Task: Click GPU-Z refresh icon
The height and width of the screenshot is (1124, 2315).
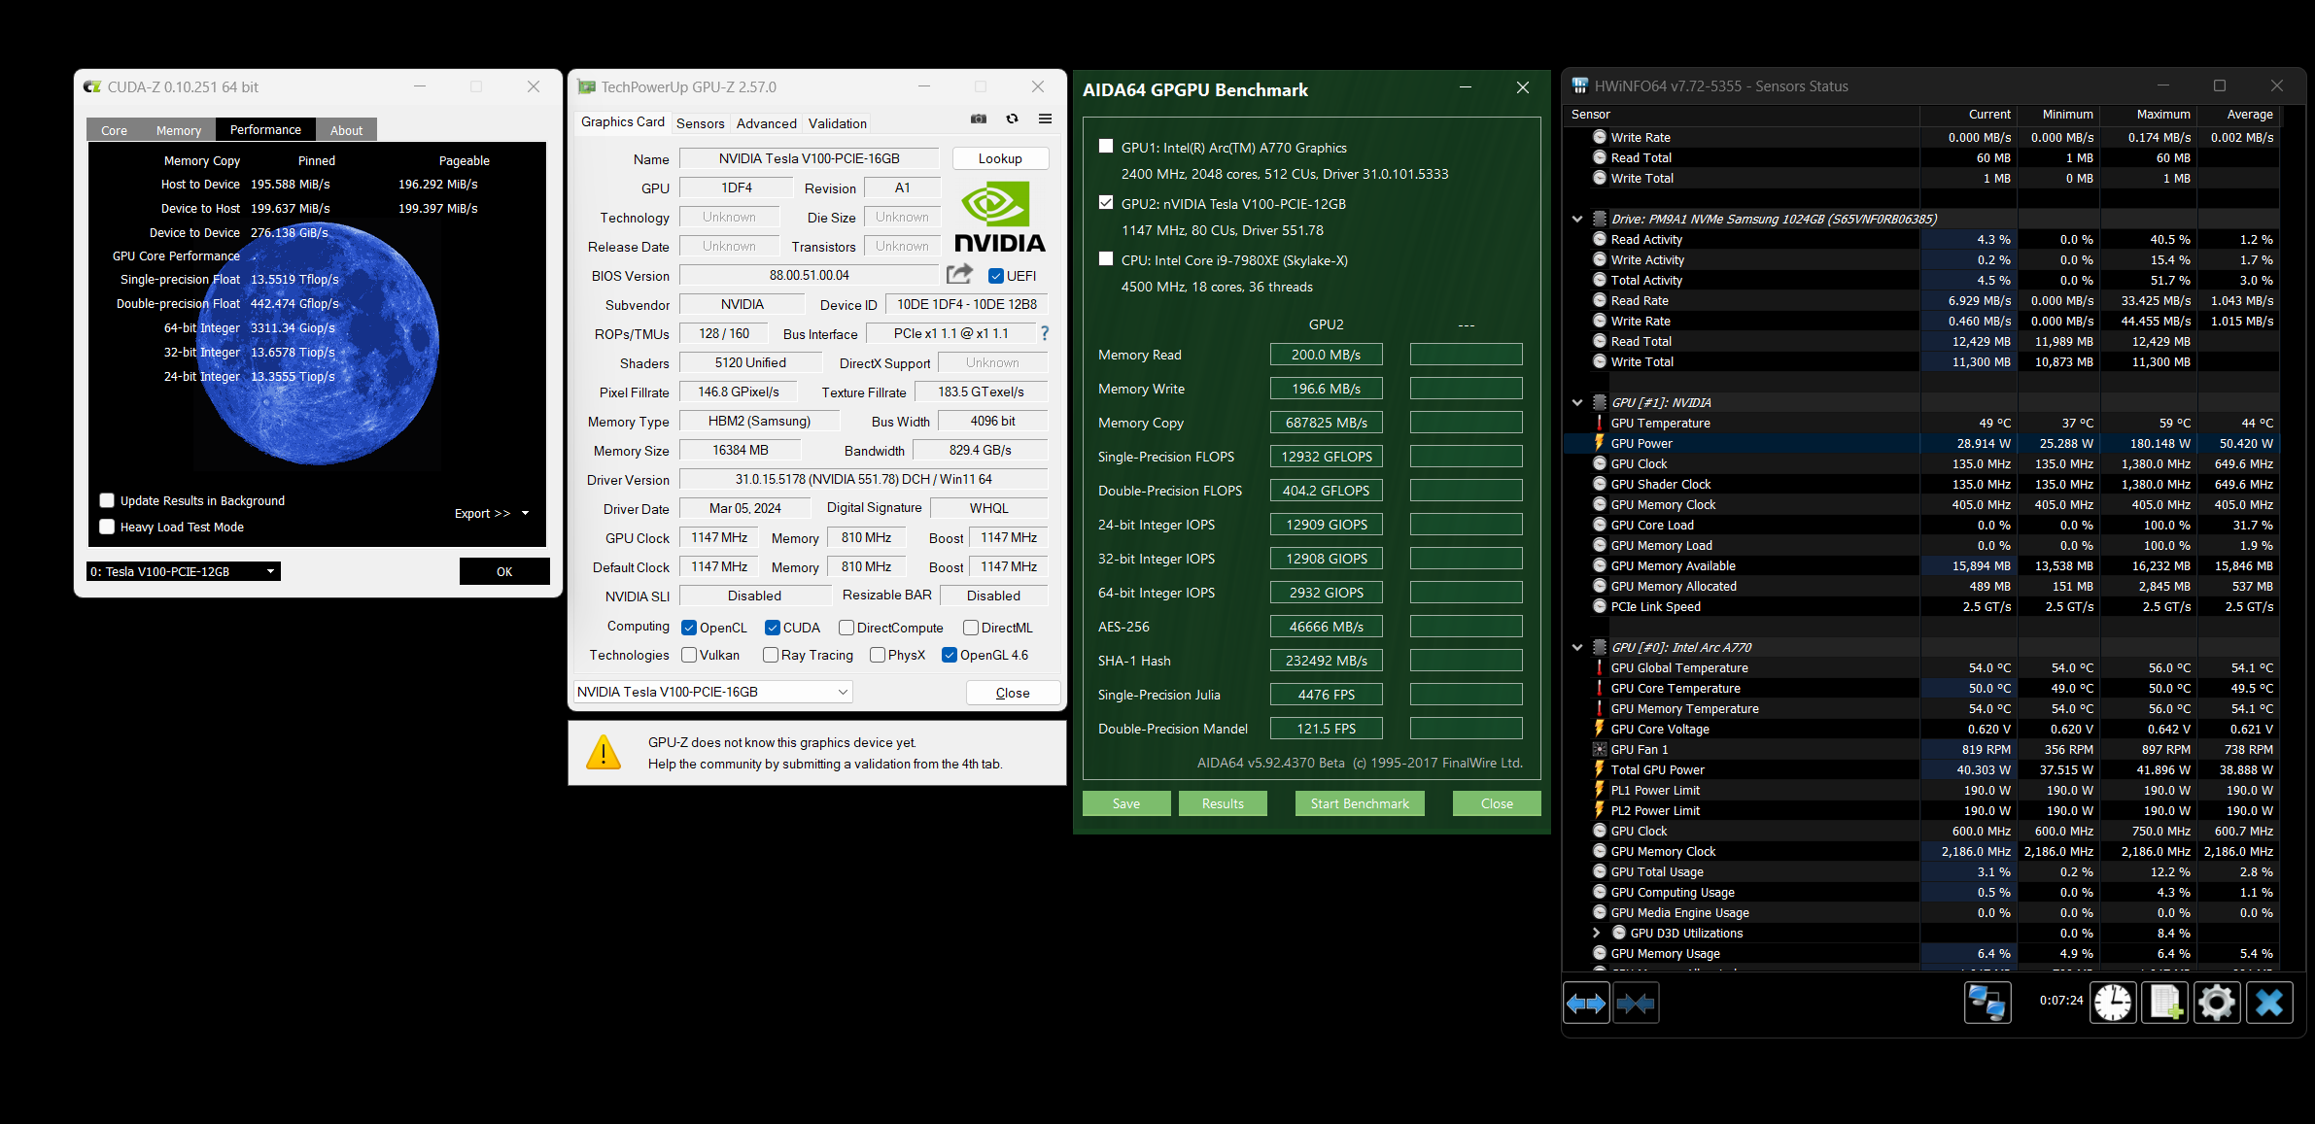Action: (1012, 119)
